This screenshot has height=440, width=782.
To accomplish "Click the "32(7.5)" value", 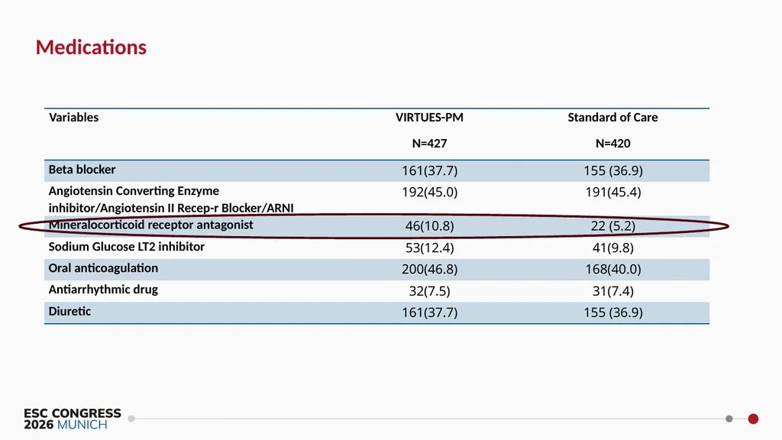I will (429, 291).
